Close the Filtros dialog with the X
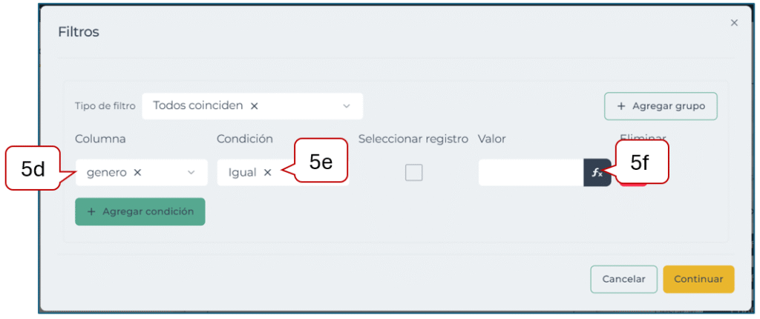Viewport: 760px width, 319px height. [734, 23]
